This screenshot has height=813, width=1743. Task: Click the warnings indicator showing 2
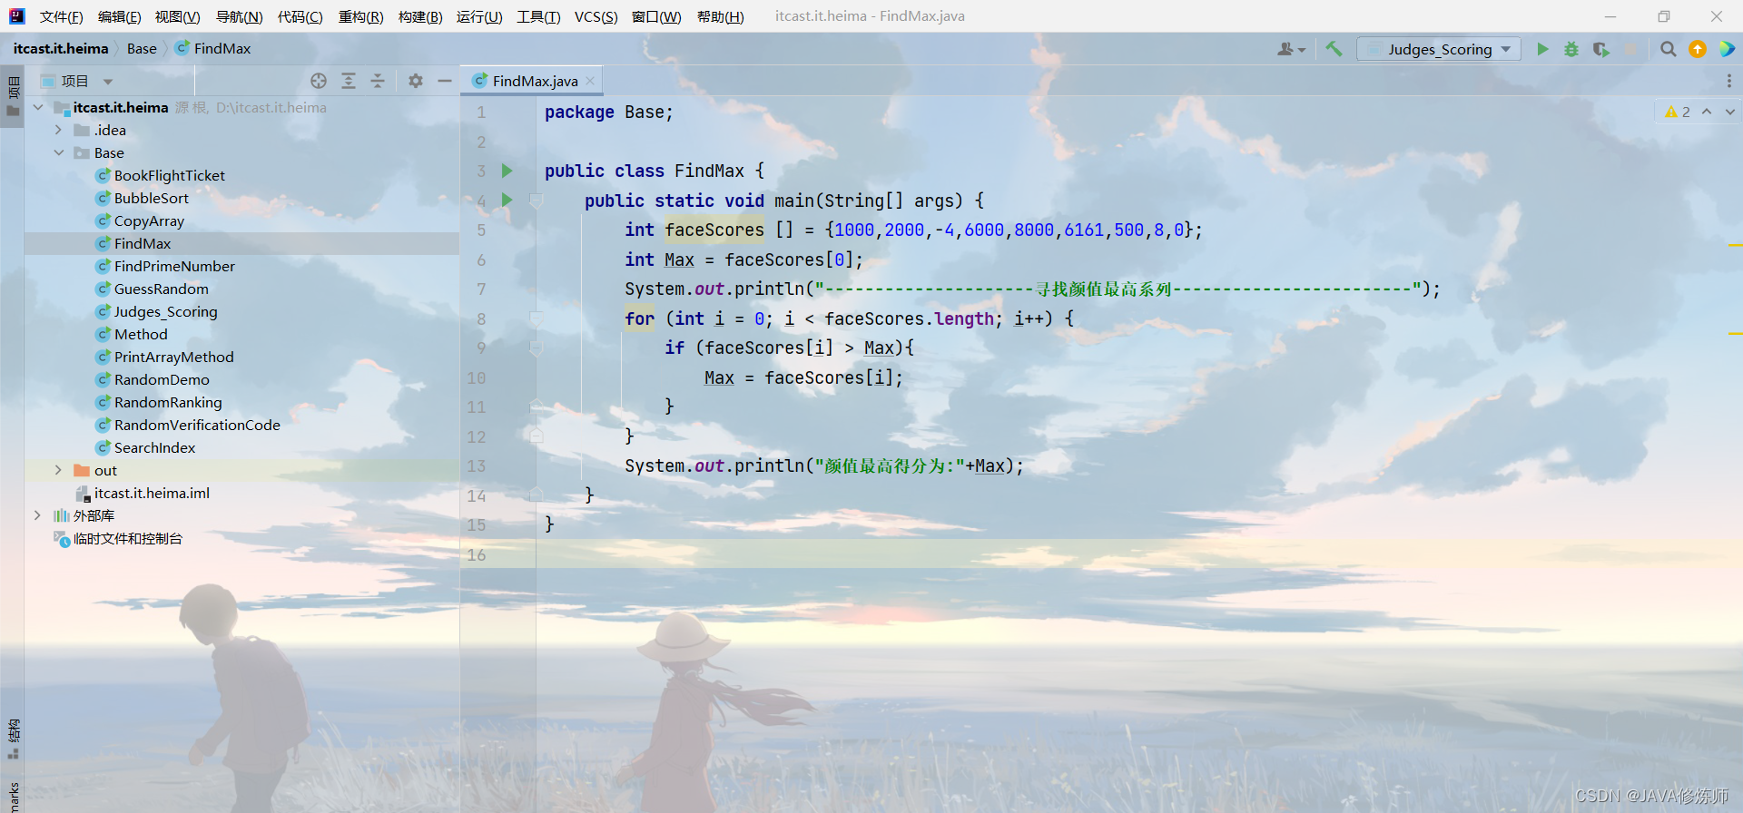[1678, 112]
